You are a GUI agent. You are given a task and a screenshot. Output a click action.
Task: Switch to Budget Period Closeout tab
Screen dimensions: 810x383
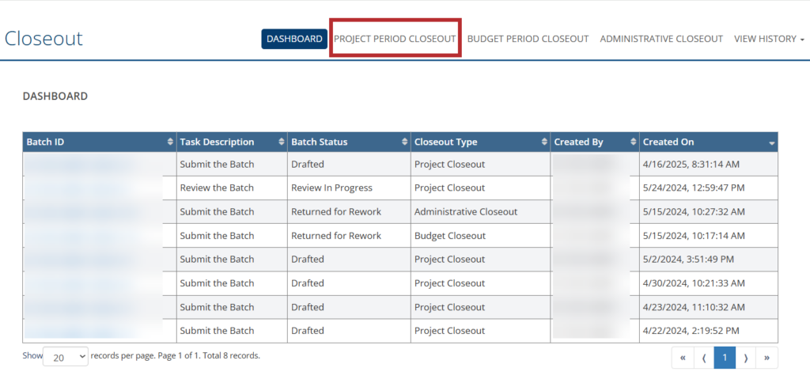(x=528, y=39)
